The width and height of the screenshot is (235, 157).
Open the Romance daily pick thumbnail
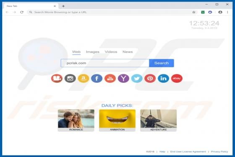(x=76, y=120)
